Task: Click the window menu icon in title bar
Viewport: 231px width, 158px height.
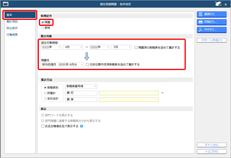Action: coord(6,4)
